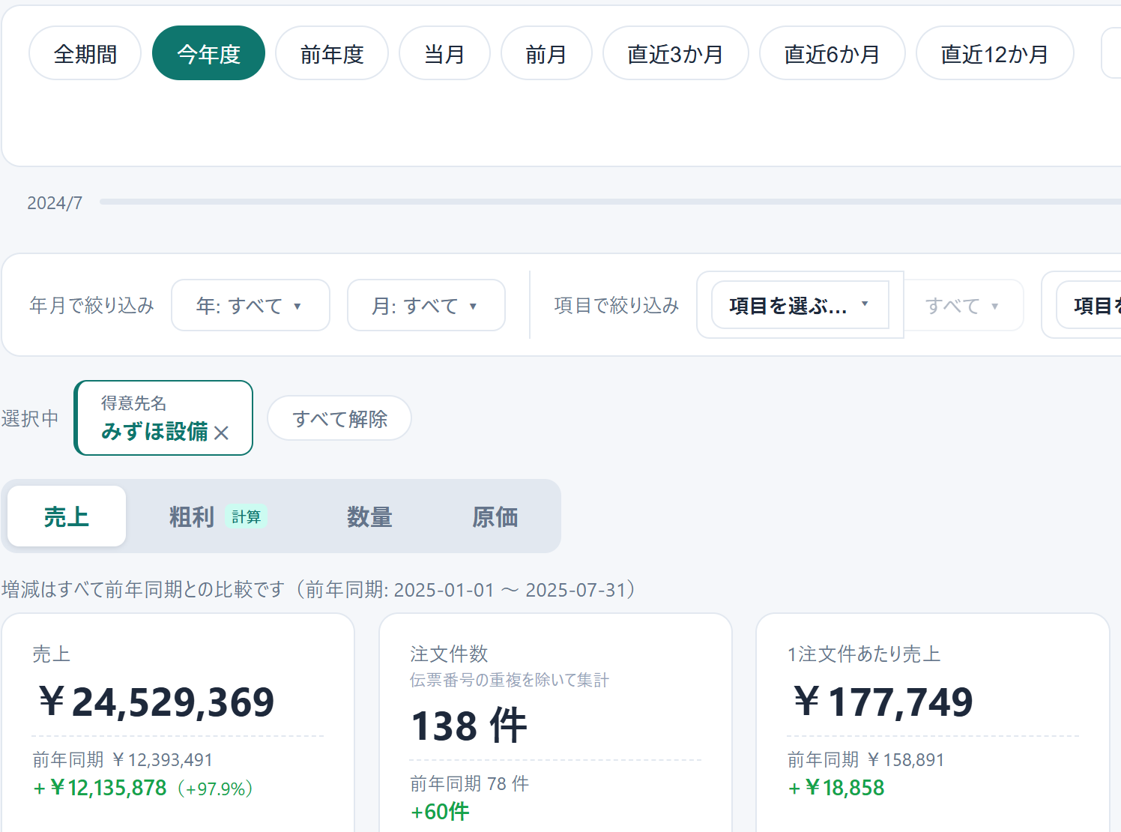Switch to 直近3か月 period
The height and width of the screenshot is (832, 1121).
(676, 53)
